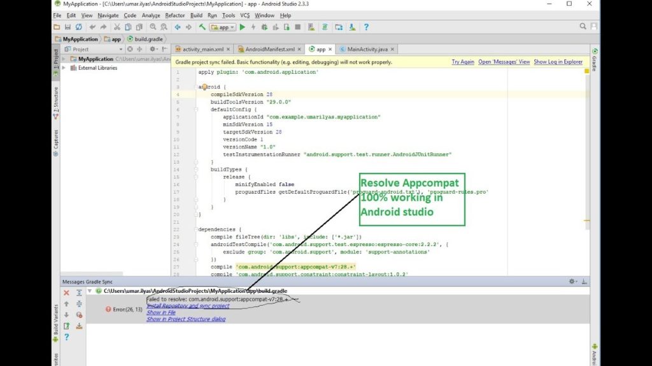Switch to AndroidManifest.xml tab

pos(269,49)
